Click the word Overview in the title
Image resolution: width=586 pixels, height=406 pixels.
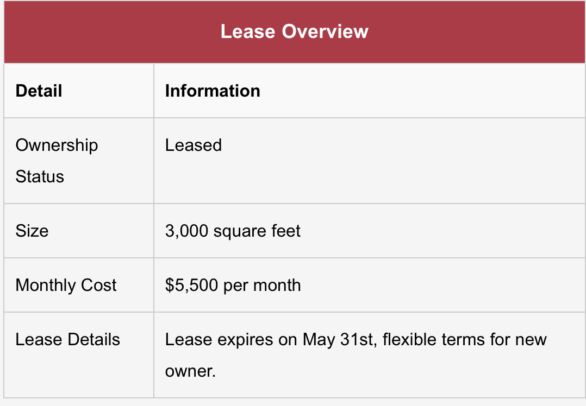pos(325,31)
